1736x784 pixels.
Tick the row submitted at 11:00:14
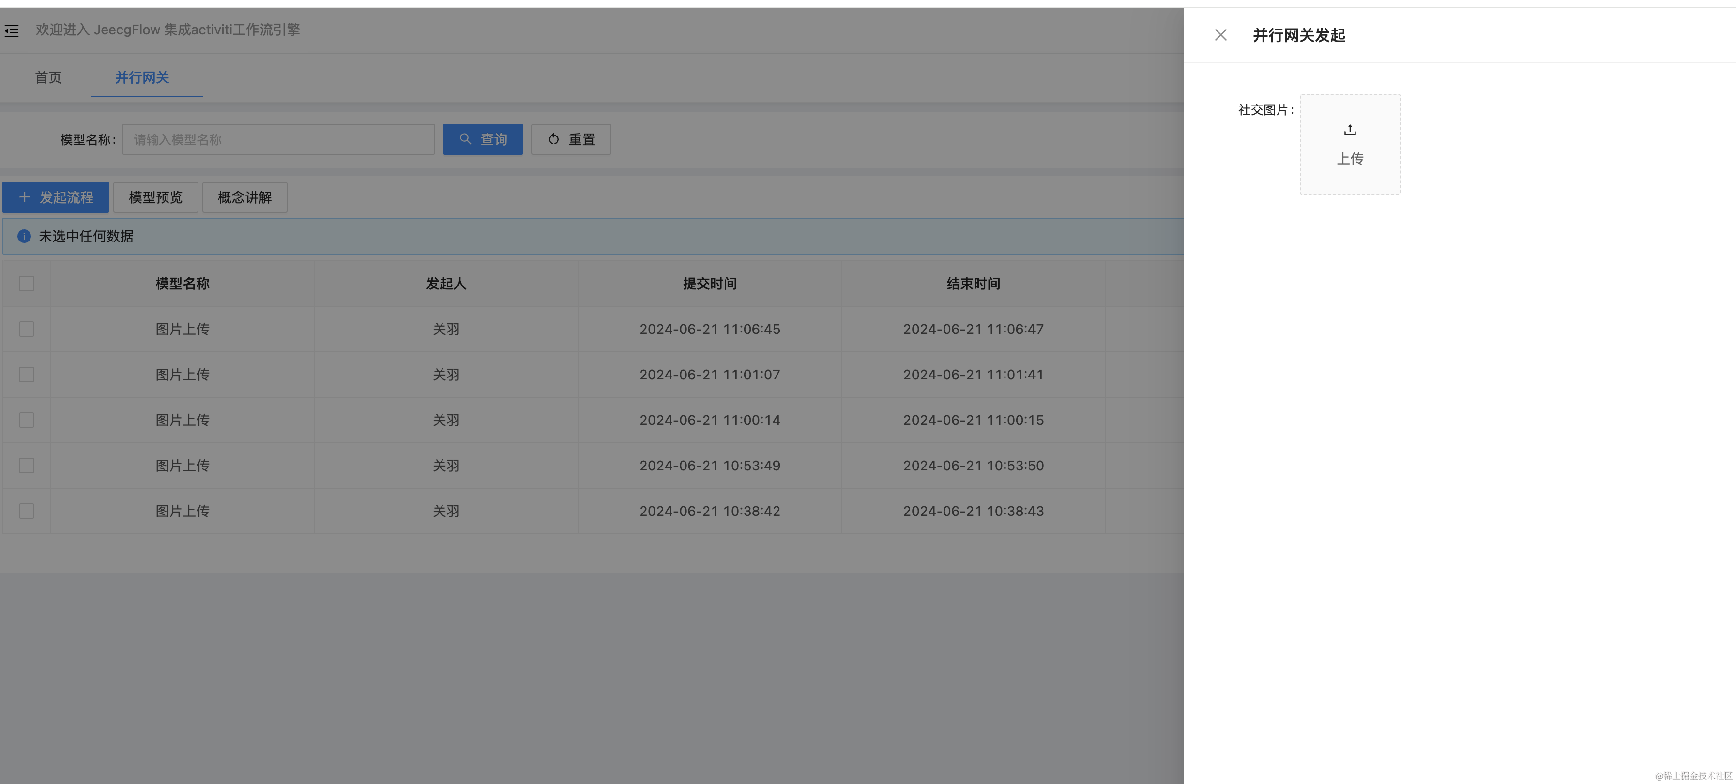click(26, 420)
